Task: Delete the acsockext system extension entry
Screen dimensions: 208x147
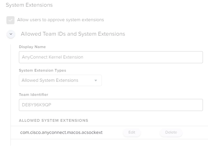Action: [x=171, y=132]
